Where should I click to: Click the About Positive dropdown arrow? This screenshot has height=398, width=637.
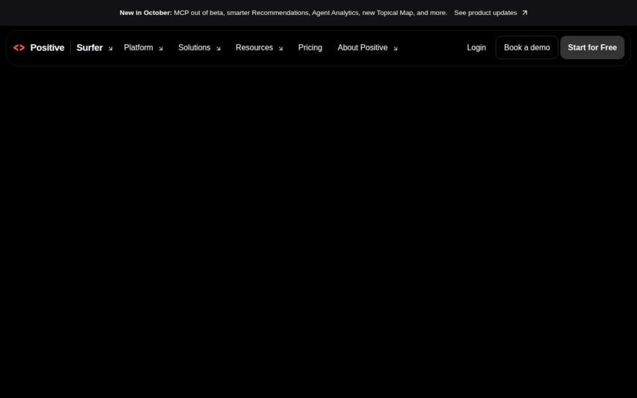395,49
